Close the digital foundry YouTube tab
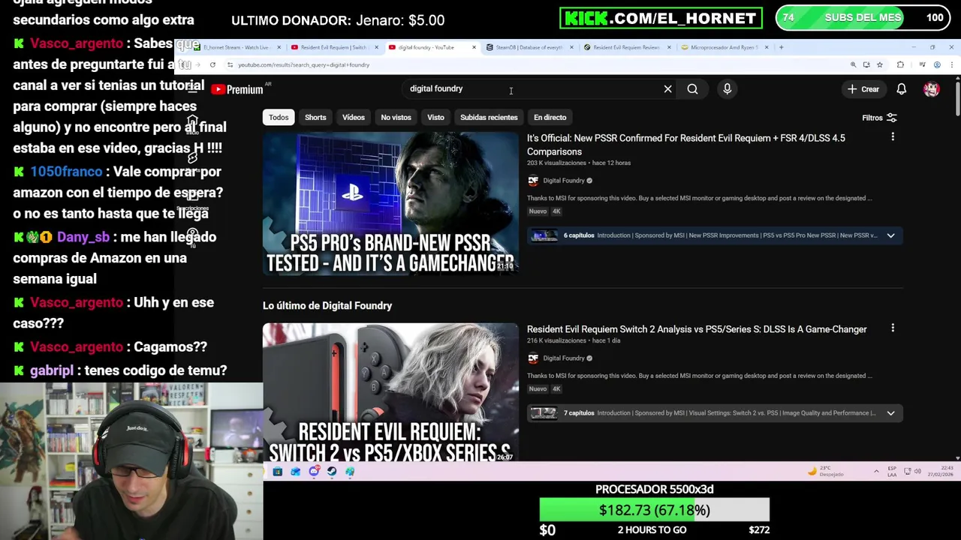 (x=474, y=47)
